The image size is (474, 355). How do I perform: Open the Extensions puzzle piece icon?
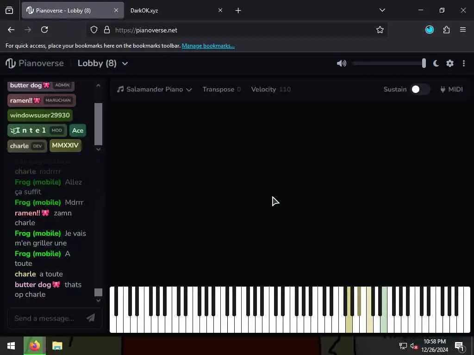click(x=447, y=30)
